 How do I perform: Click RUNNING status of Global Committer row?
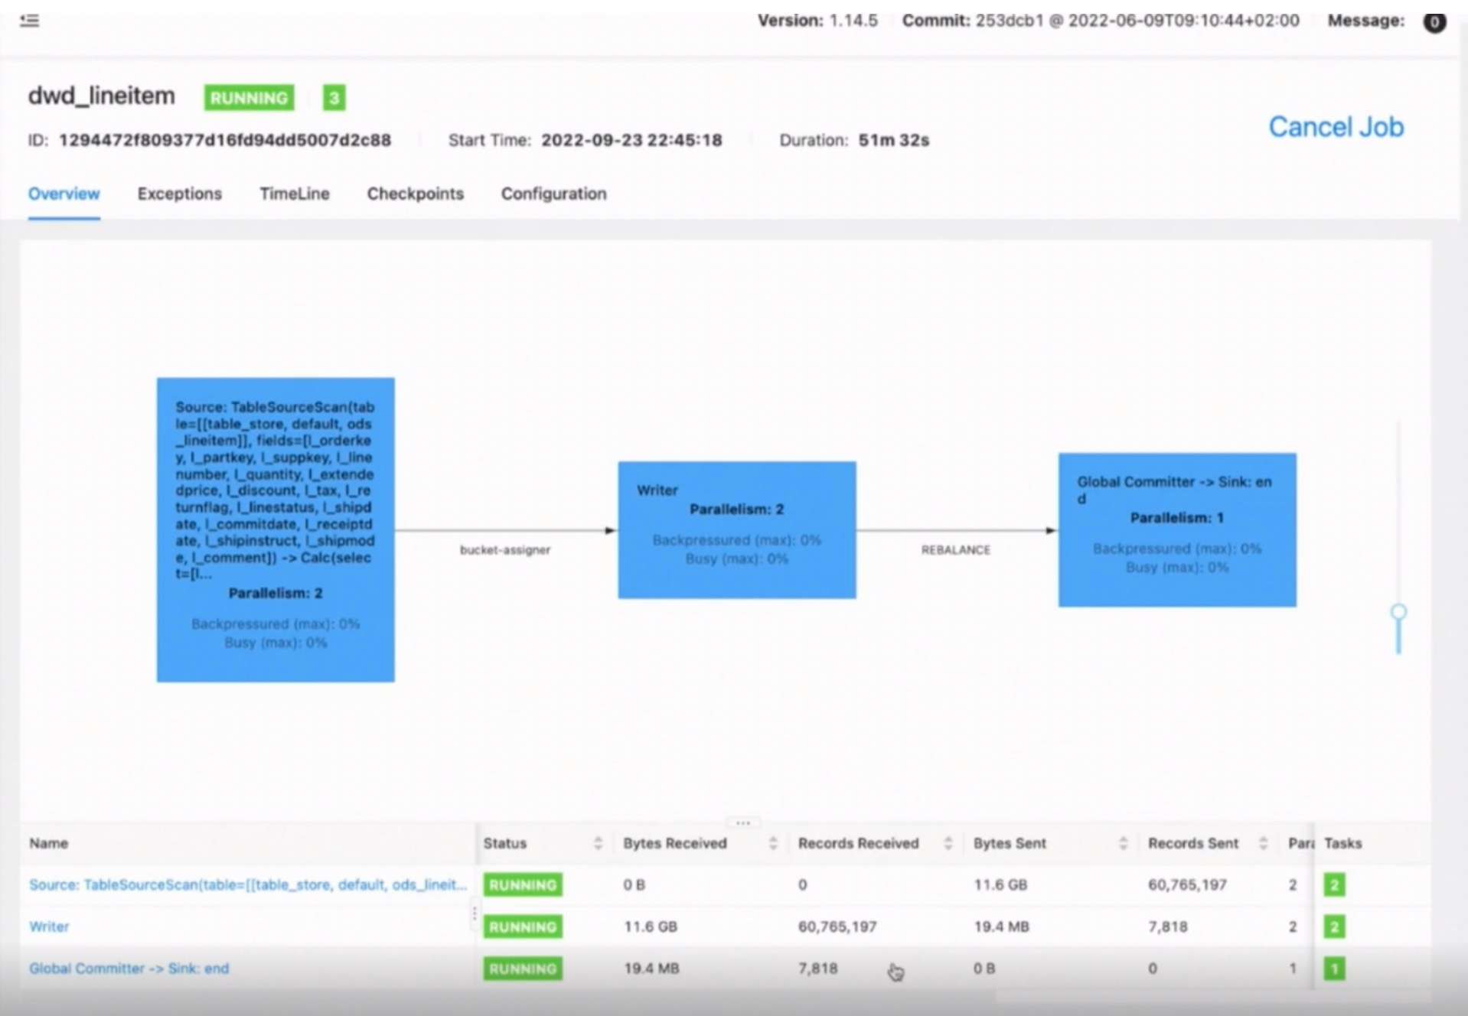(523, 969)
